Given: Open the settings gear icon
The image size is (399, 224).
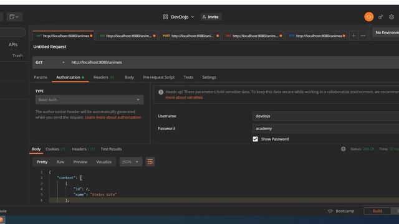Looking at the screenshot, I should 392,17.
